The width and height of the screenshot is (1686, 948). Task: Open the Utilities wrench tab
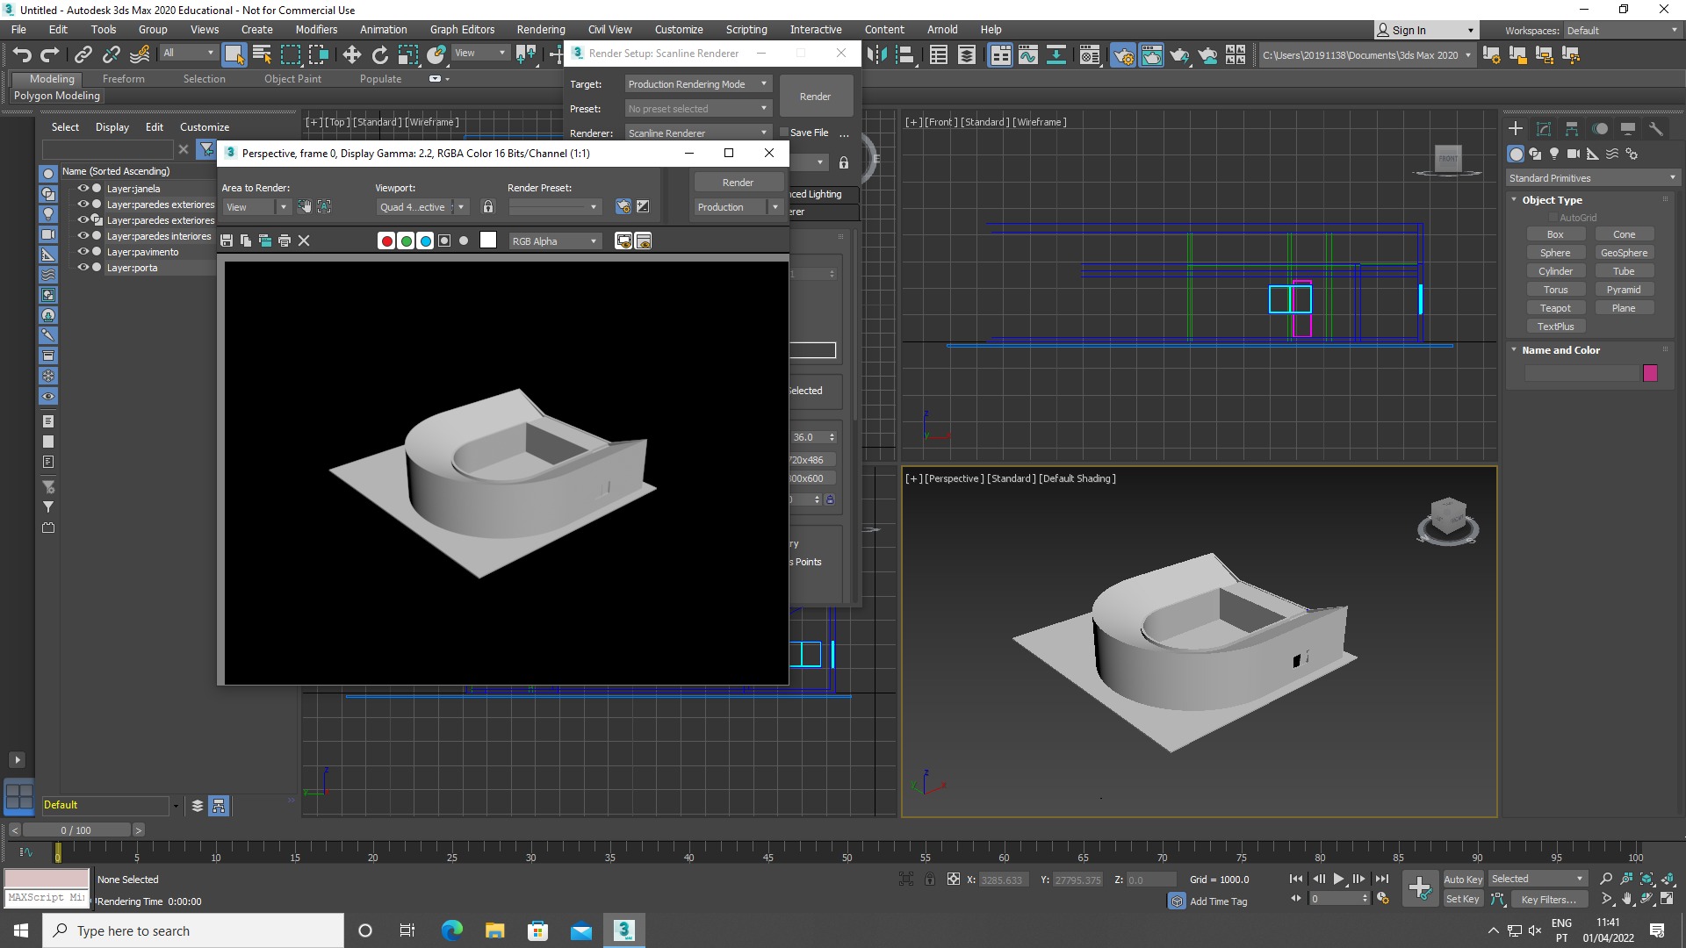click(x=1656, y=129)
